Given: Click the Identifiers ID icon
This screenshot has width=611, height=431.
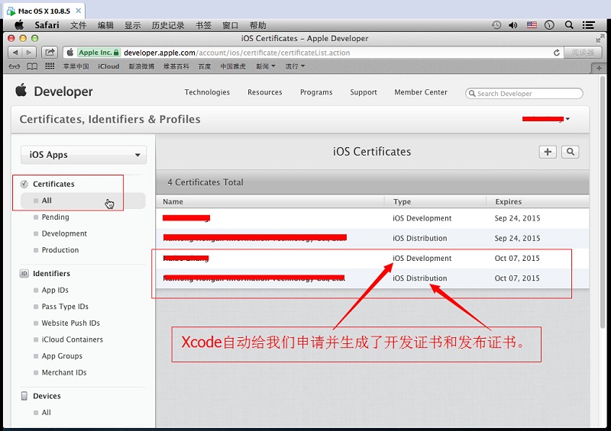Looking at the screenshot, I should click(x=24, y=273).
